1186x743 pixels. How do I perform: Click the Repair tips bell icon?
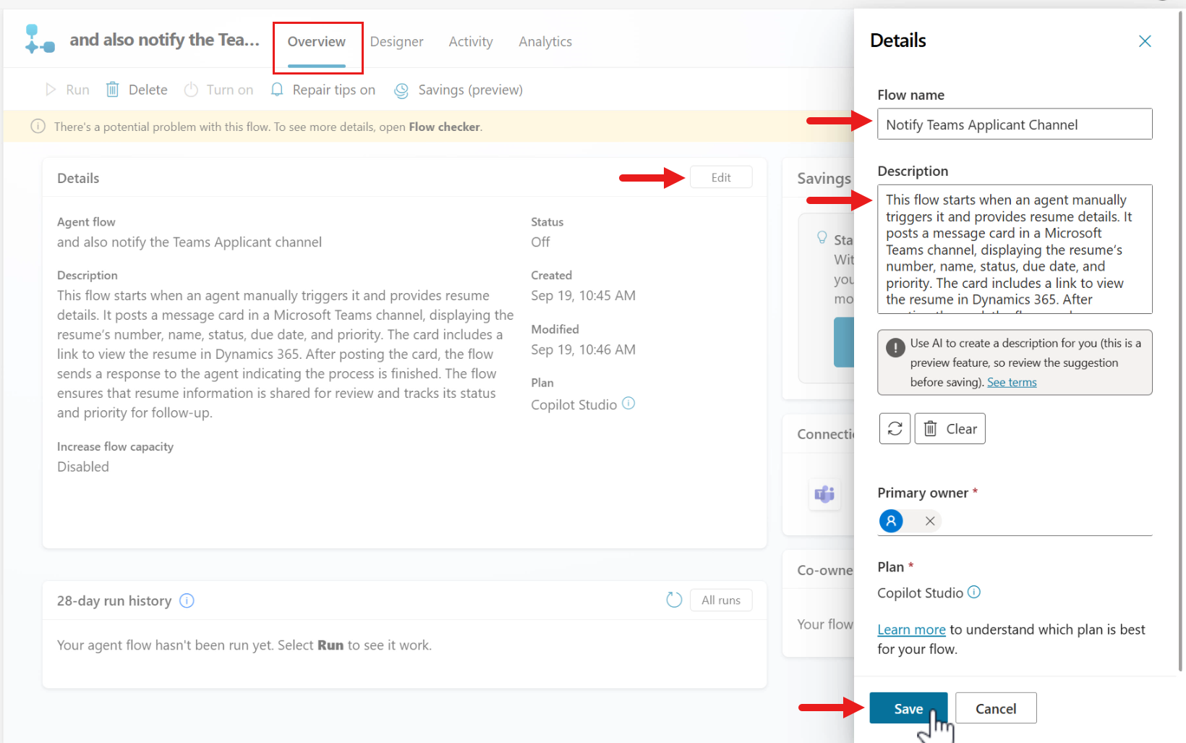click(276, 90)
